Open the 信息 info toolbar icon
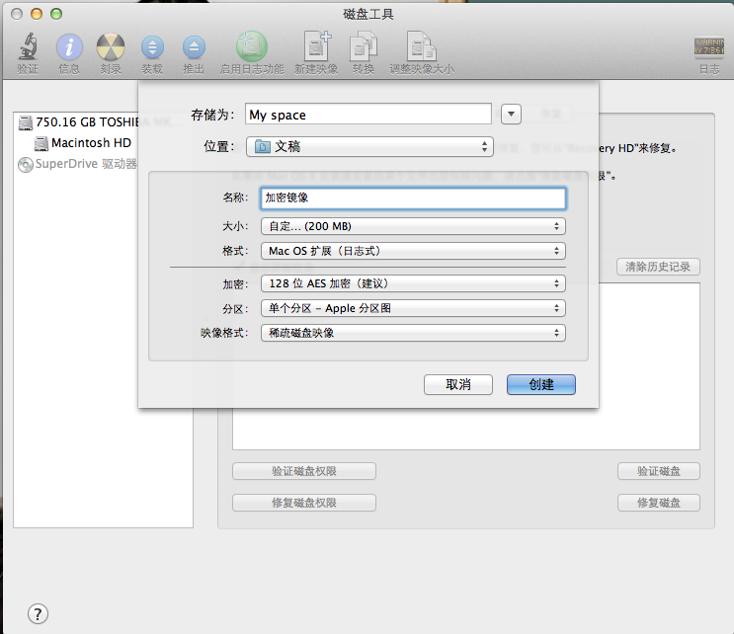This screenshot has height=634, width=734. pyautogui.click(x=69, y=47)
